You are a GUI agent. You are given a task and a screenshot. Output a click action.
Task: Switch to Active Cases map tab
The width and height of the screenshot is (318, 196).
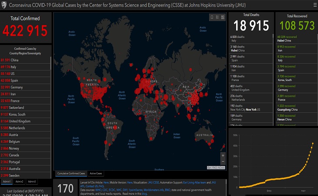[96, 173]
